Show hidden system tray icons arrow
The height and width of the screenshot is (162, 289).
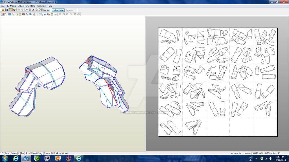257,159
